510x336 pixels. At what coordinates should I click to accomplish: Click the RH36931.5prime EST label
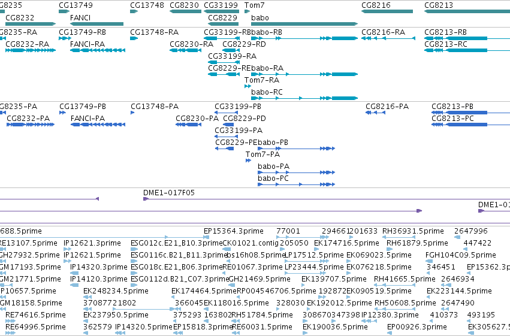(413, 231)
